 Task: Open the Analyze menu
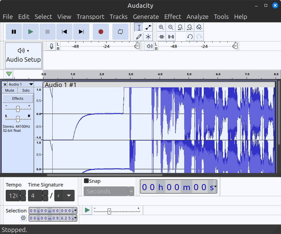pos(197,17)
